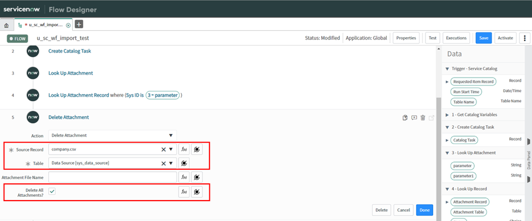Click the Test button
The height and width of the screenshot is (221, 532).
[x=432, y=38]
